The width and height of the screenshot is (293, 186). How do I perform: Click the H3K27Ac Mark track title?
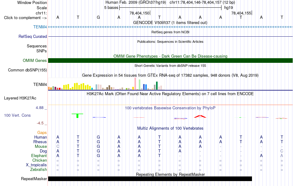click(170, 94)
